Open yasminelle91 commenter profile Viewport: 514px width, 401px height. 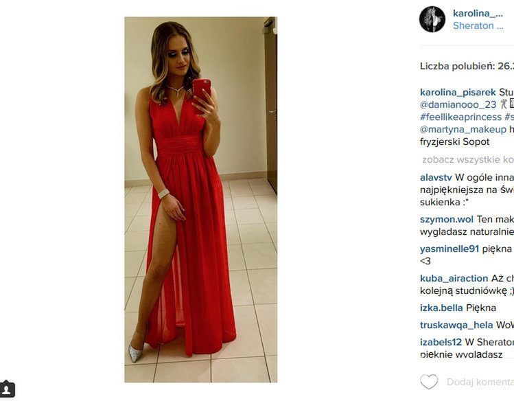[449, 249]
